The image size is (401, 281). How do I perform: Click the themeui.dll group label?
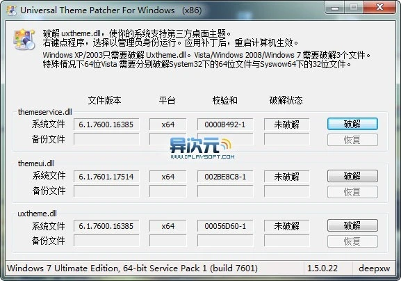pos(36,163)
